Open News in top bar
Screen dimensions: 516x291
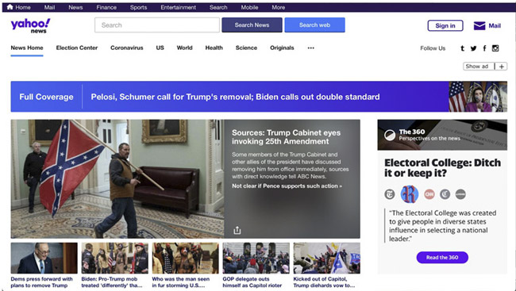pos(75,7)
